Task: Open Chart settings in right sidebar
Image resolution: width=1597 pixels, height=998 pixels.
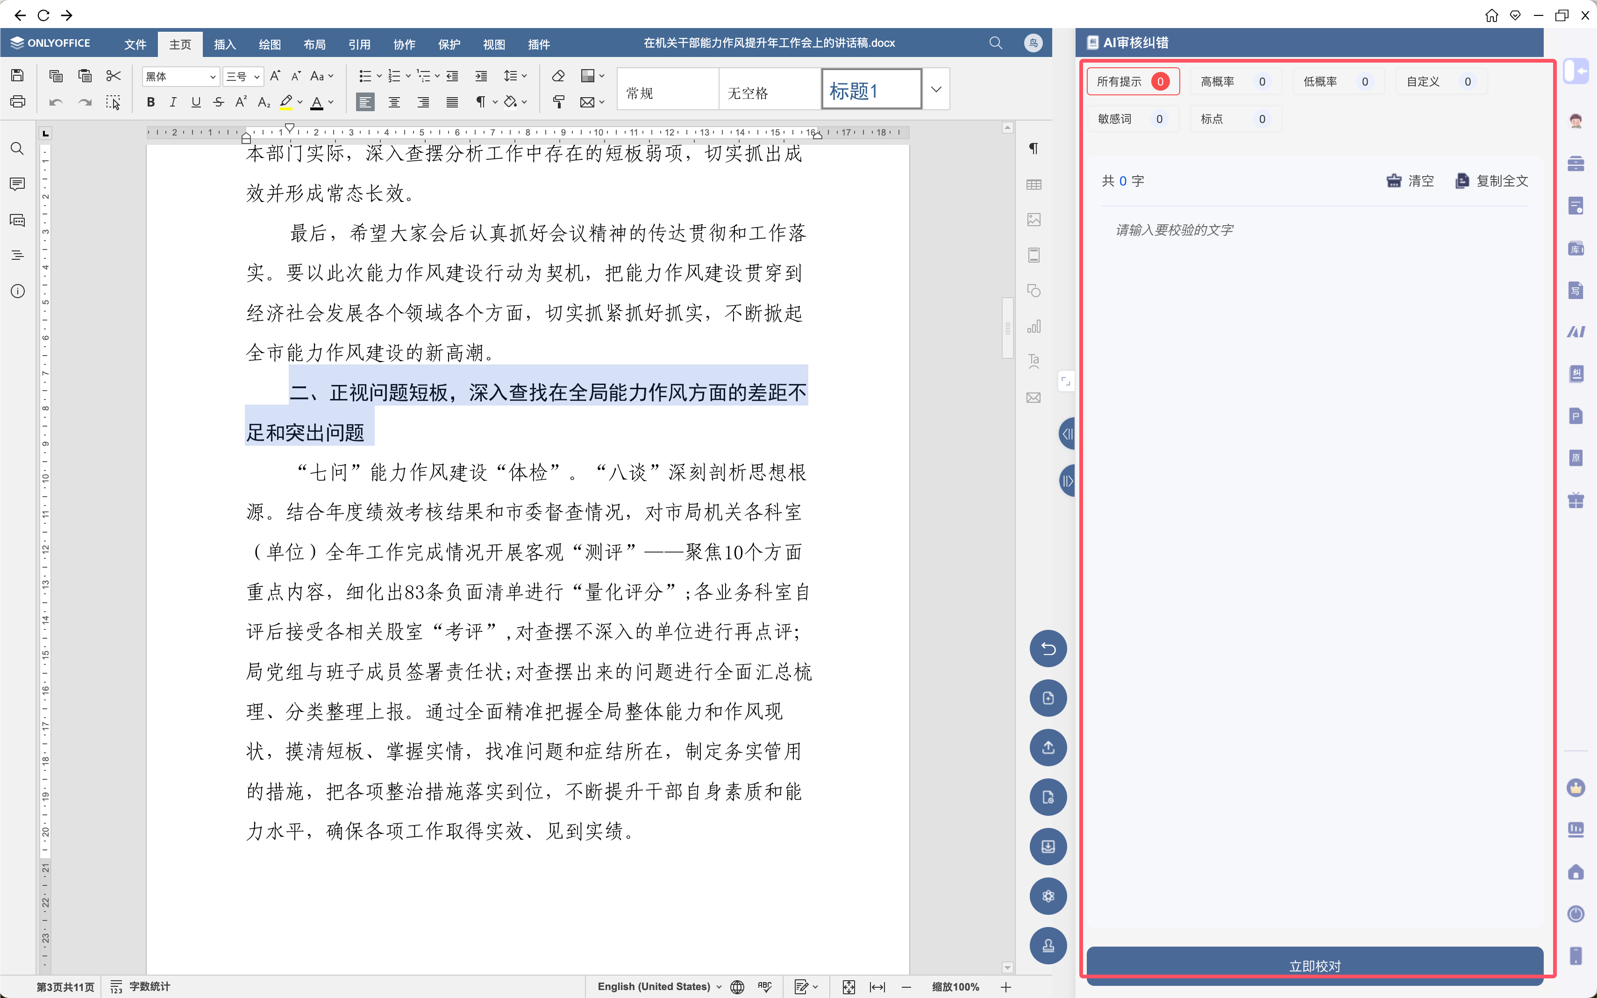Action: 1034,327
